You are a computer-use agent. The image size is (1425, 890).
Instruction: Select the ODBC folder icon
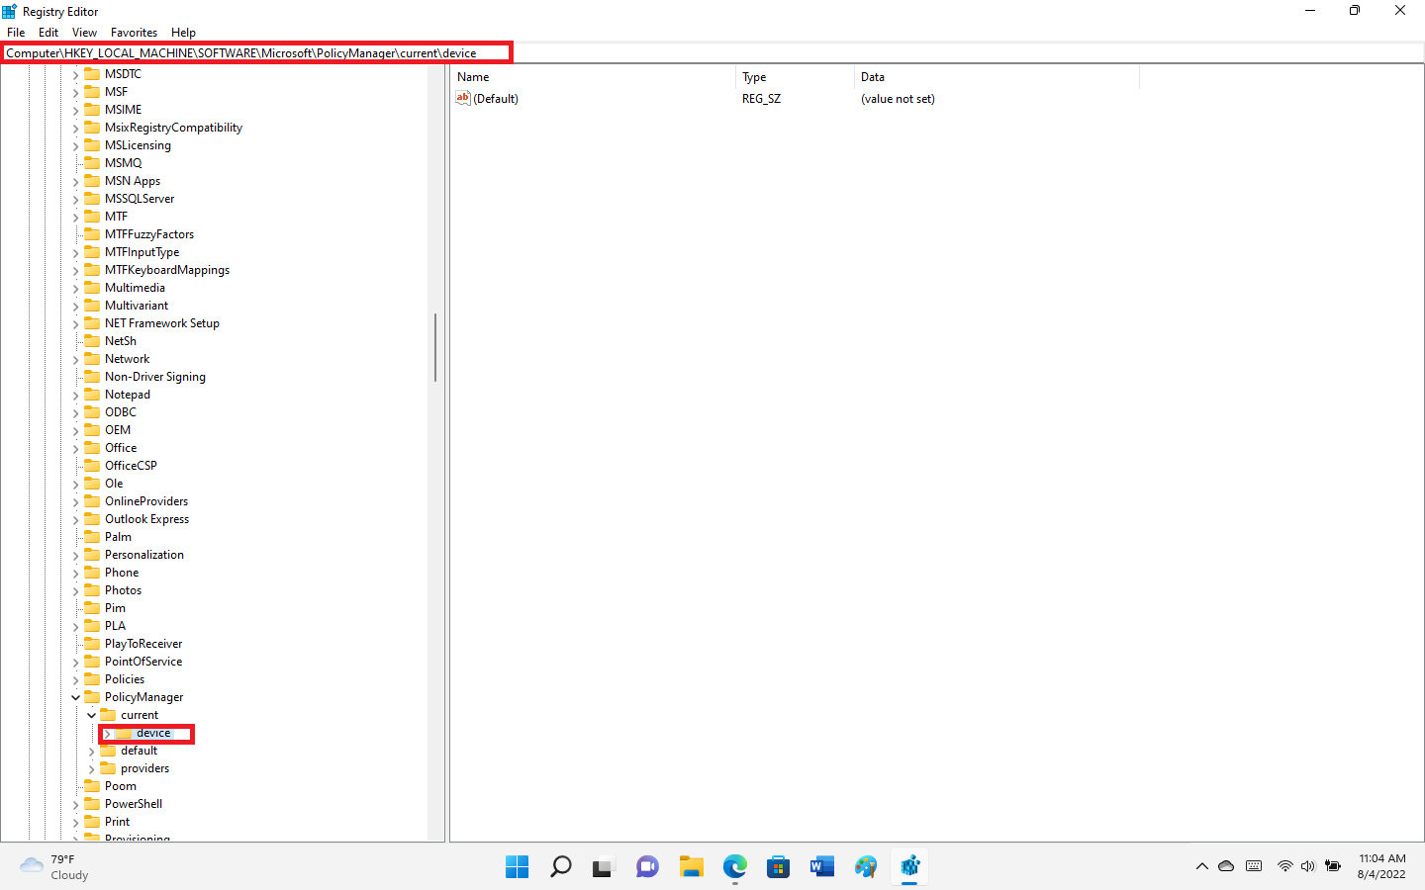(x=92, y=412)
